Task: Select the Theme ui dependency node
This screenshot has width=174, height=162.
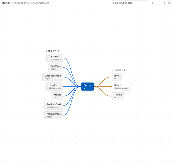Action: click(x=118, y=96)
